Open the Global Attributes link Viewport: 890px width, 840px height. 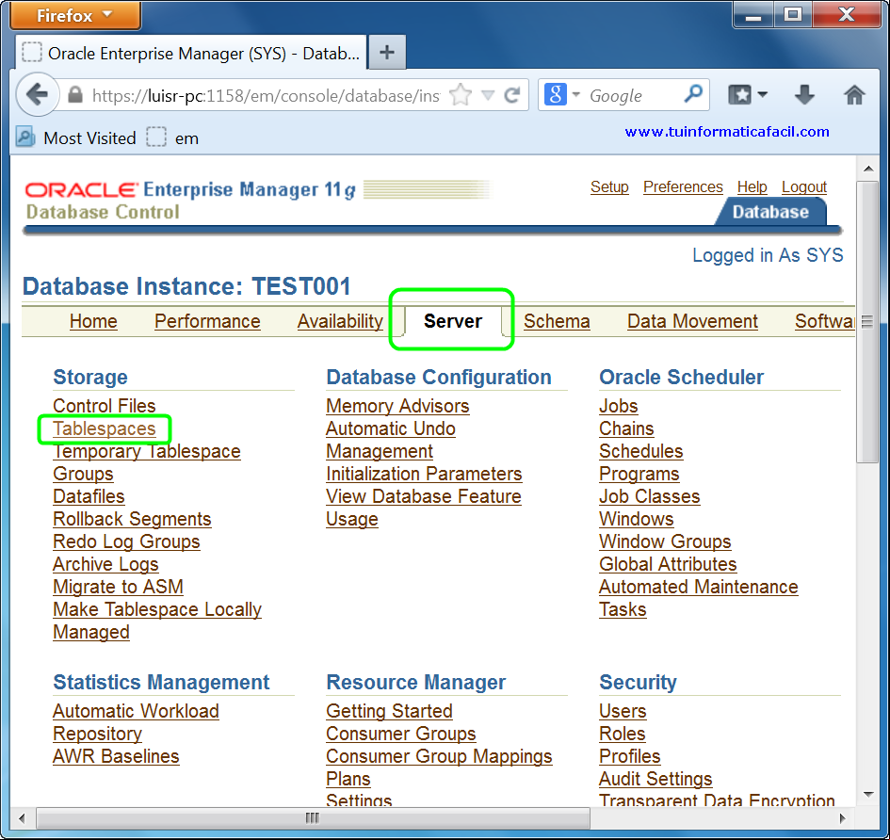(x=668, y=564)
